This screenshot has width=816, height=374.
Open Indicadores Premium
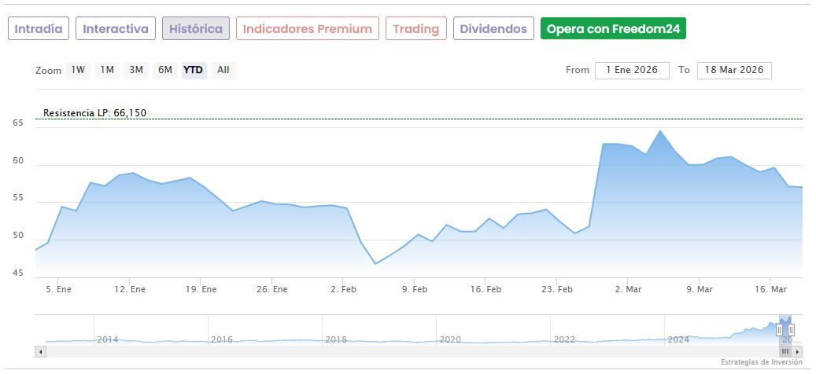point(307,29)
